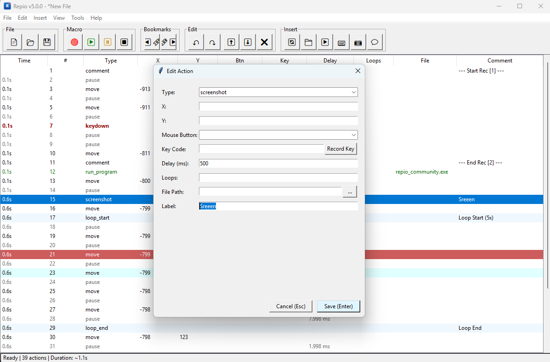The image size is (550, 362).
Task: Delete the selected action
Action: pos(264,42)
